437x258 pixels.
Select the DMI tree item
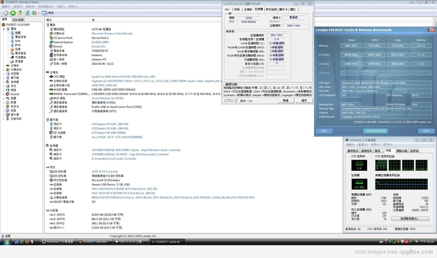[x=17, y=41]
